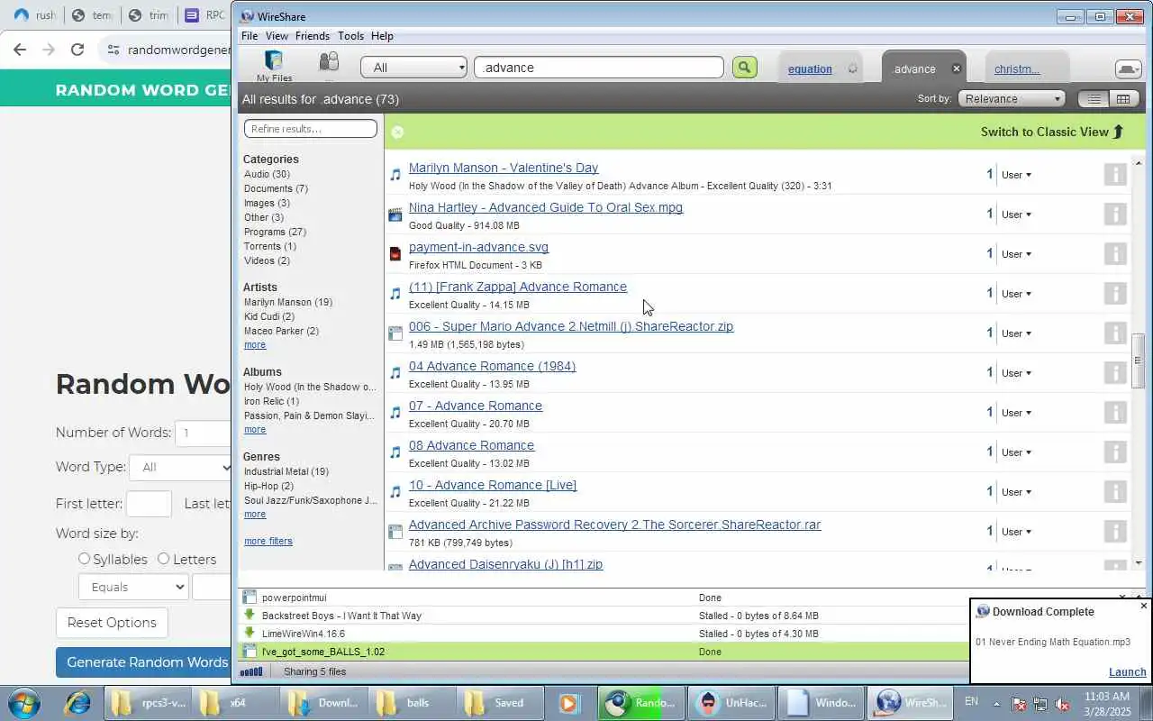Show info for 10 - Advance Romance [Live]

[1115, 492]
